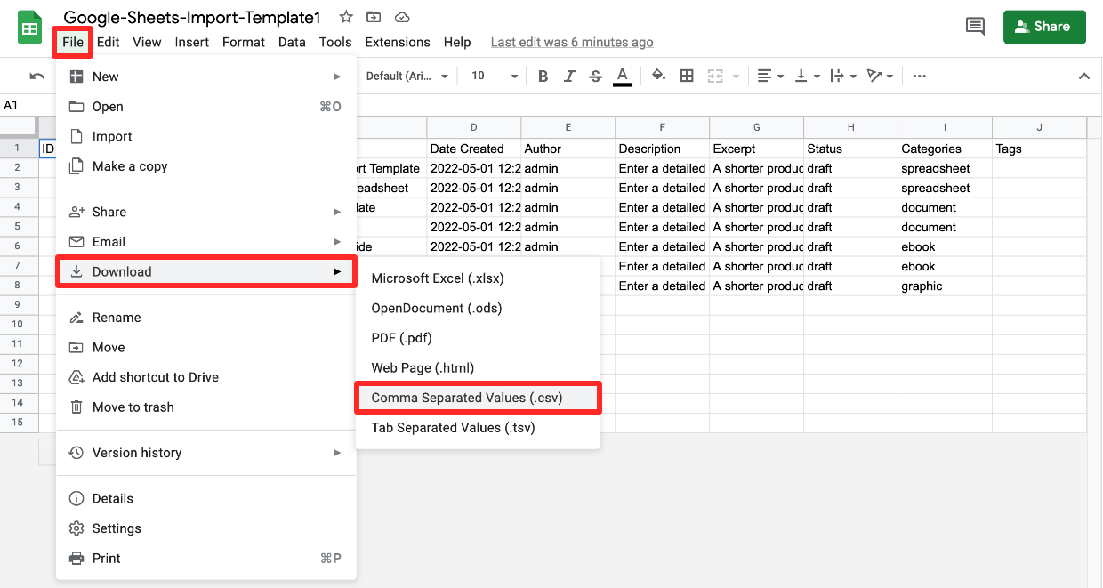
Task: Open the Extensions menu
Action: click(397, 42)
